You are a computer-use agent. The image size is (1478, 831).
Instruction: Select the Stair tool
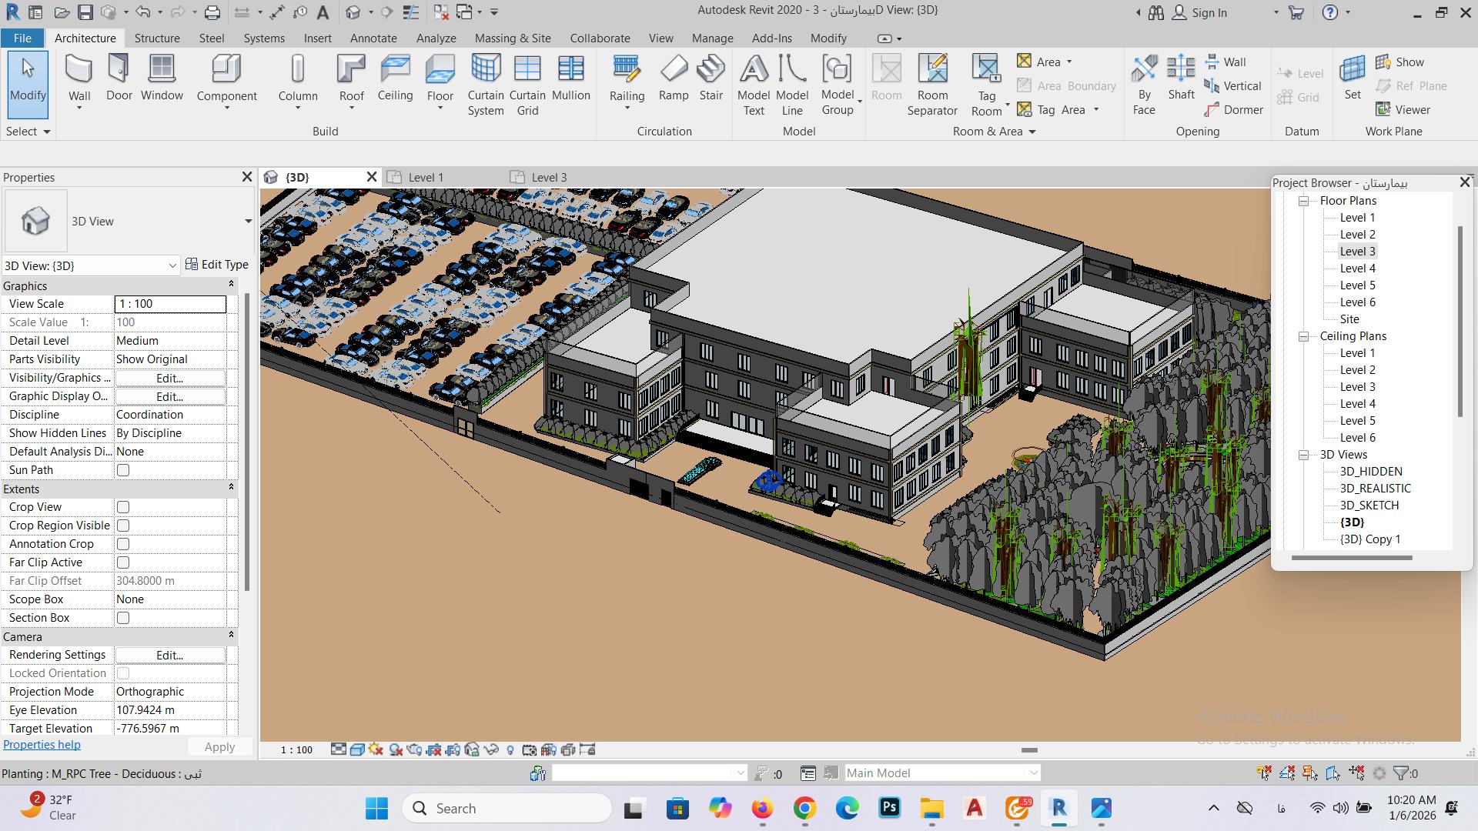coord(711,70)
